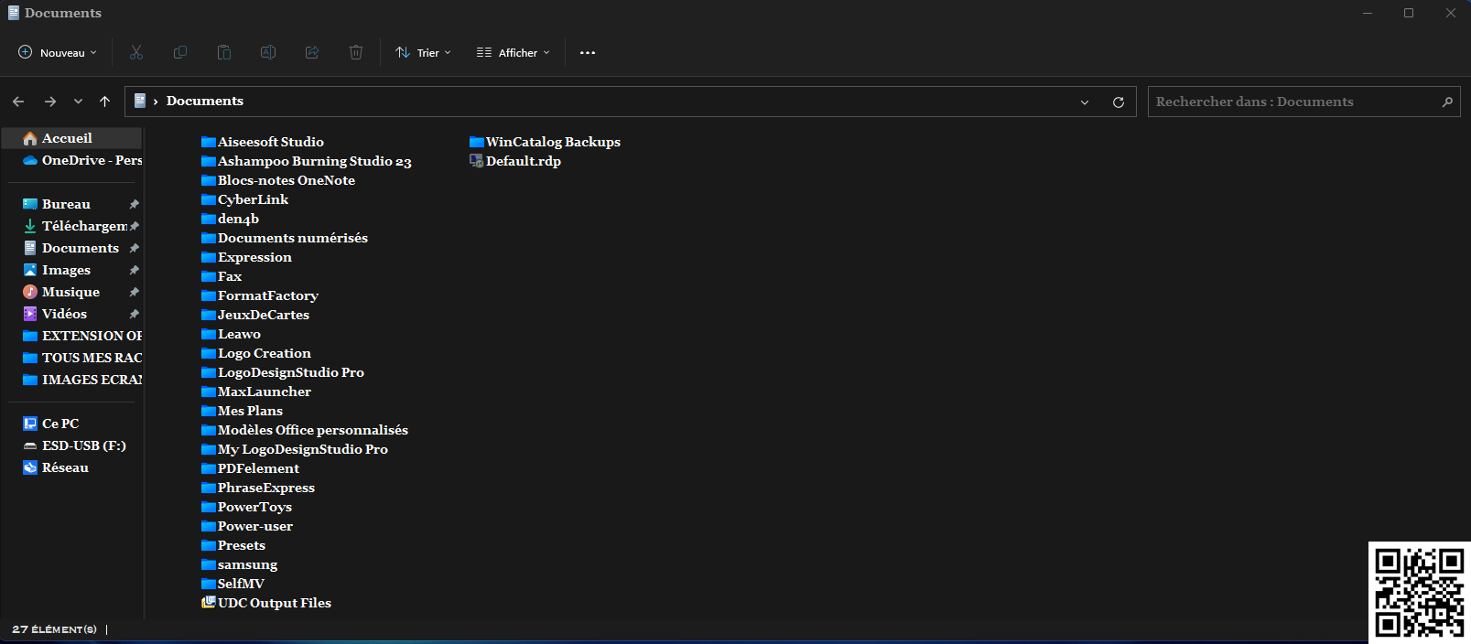
Task: Go back with the left arrow
Action: click(18, 102)
